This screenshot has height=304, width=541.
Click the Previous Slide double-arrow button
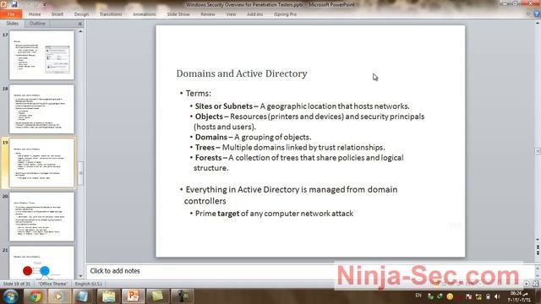pyautogui.click(x=538, y=247)
